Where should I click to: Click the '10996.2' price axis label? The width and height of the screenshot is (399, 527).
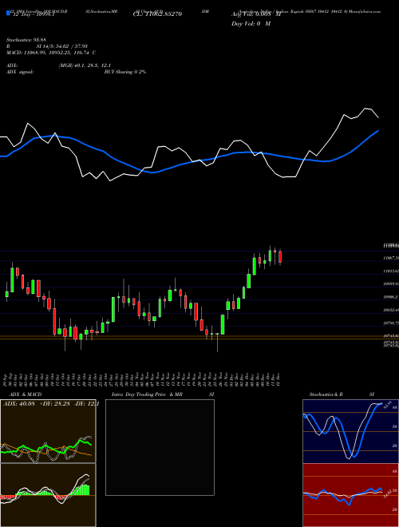pos(391,297)
